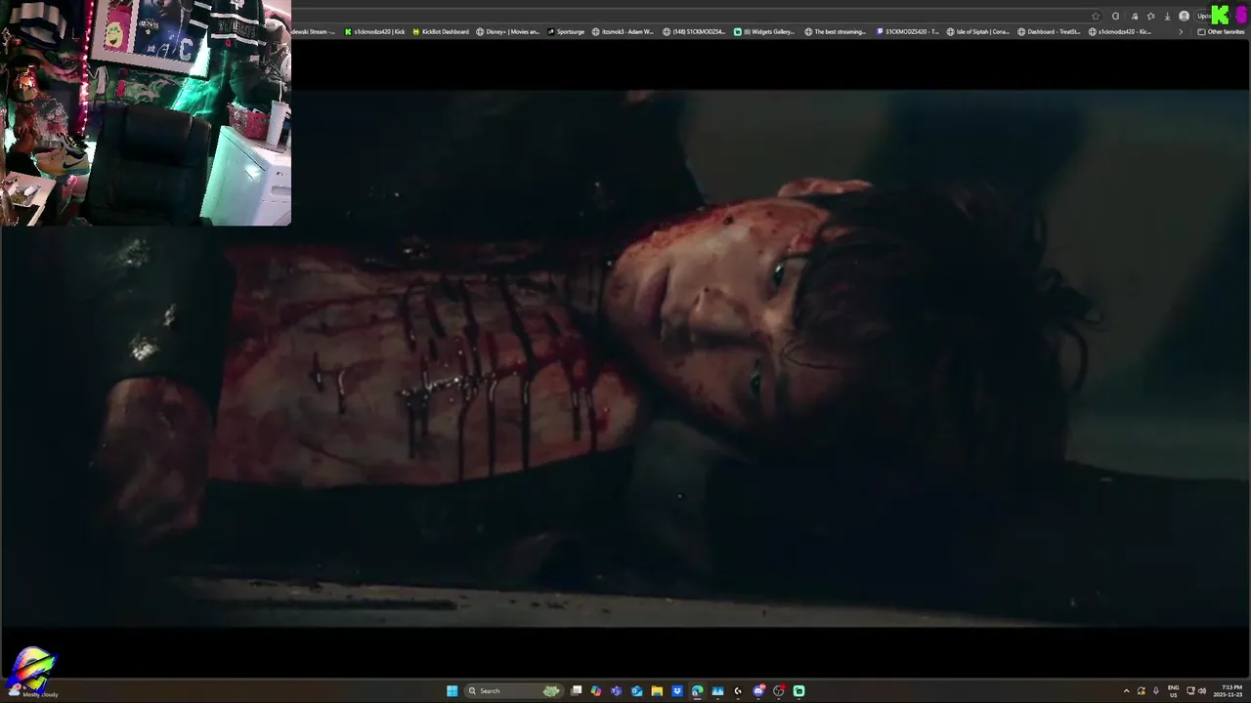Open Discord from the taskbar

coord(758,690)
